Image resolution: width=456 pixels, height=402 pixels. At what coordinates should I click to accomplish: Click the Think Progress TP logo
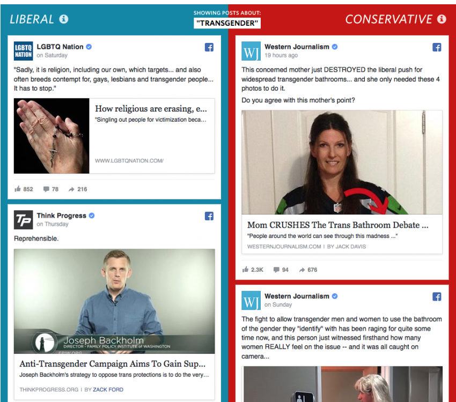(23, 220)
